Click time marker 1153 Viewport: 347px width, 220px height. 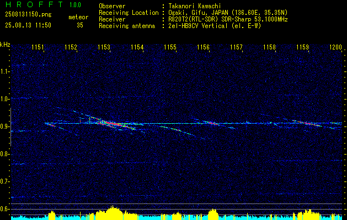[104, 47]
